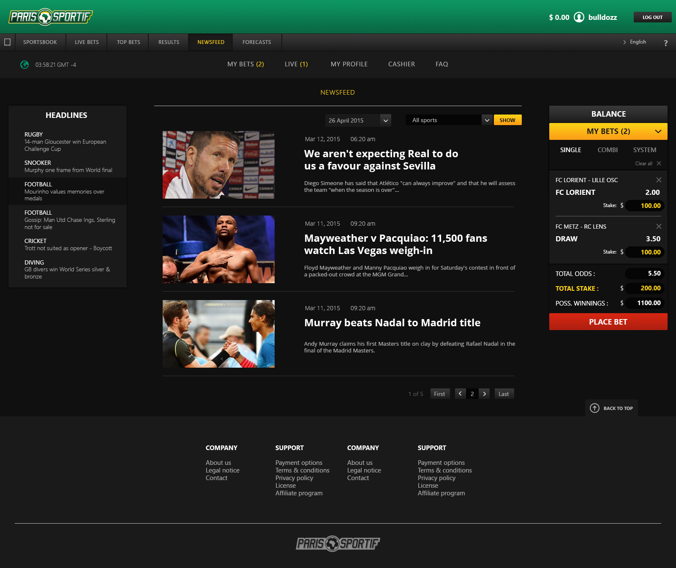
Task: Select the SYSTEM bet mode
Action: (644, 150)
